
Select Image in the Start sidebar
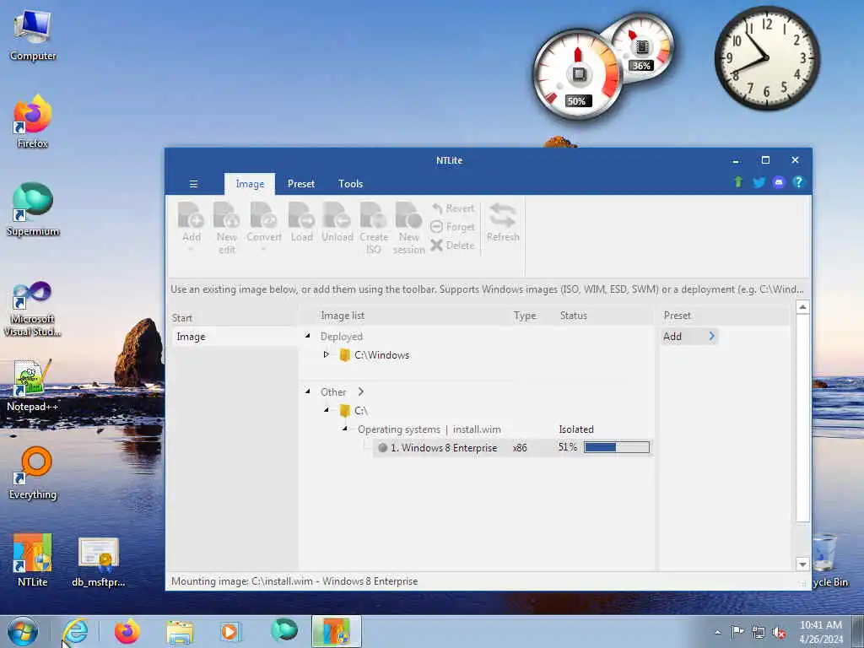click(x=235, y=337)
